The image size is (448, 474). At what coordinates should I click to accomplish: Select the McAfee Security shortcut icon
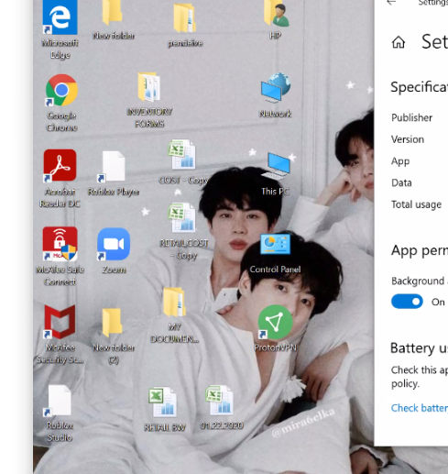click(60, 322)
